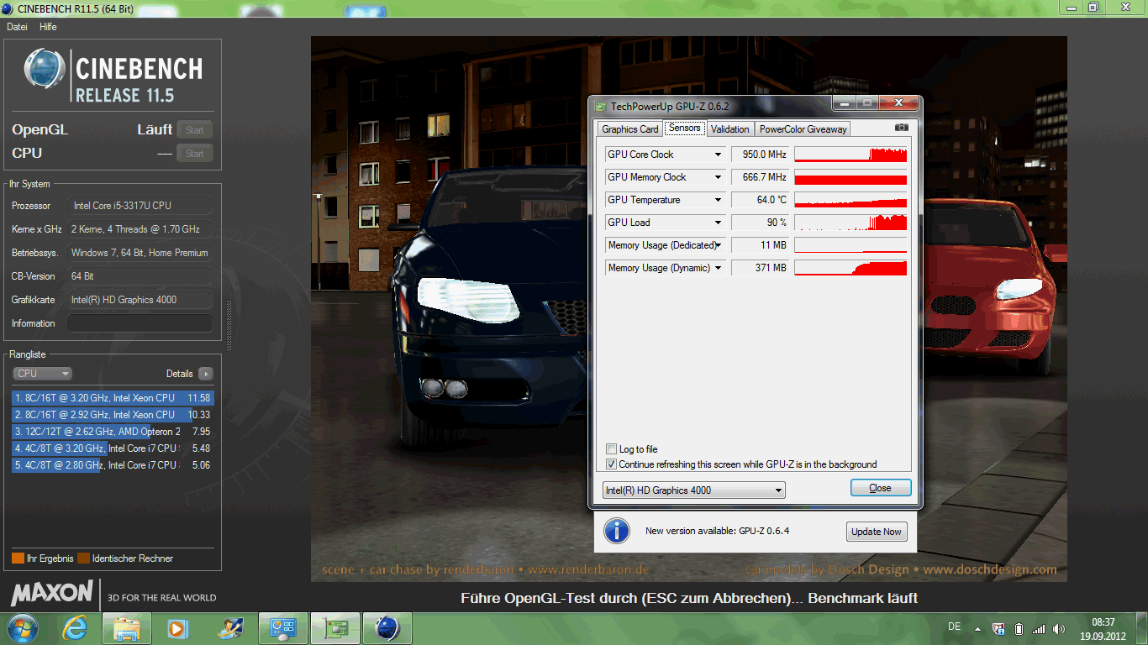Open the PowerColor Giveaway tab
This screenshot has width=1148, height=645.
[803, 129]
